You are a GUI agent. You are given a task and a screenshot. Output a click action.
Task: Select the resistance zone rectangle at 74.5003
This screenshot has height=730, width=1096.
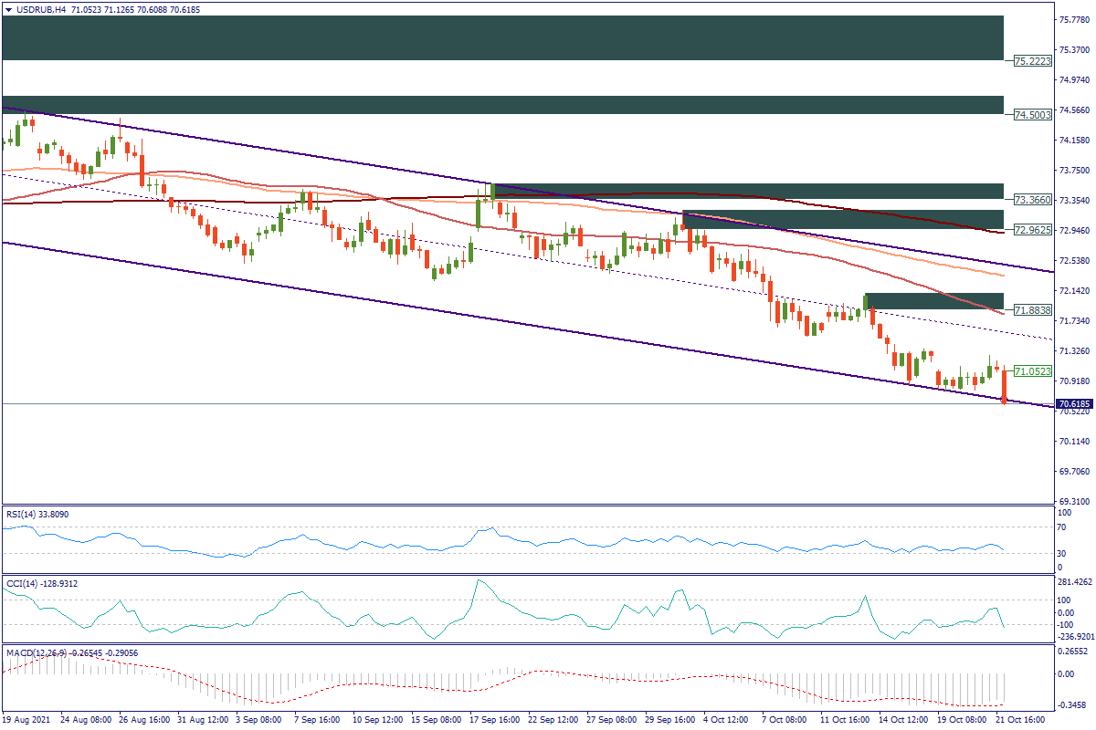click(x=502, y=105)
